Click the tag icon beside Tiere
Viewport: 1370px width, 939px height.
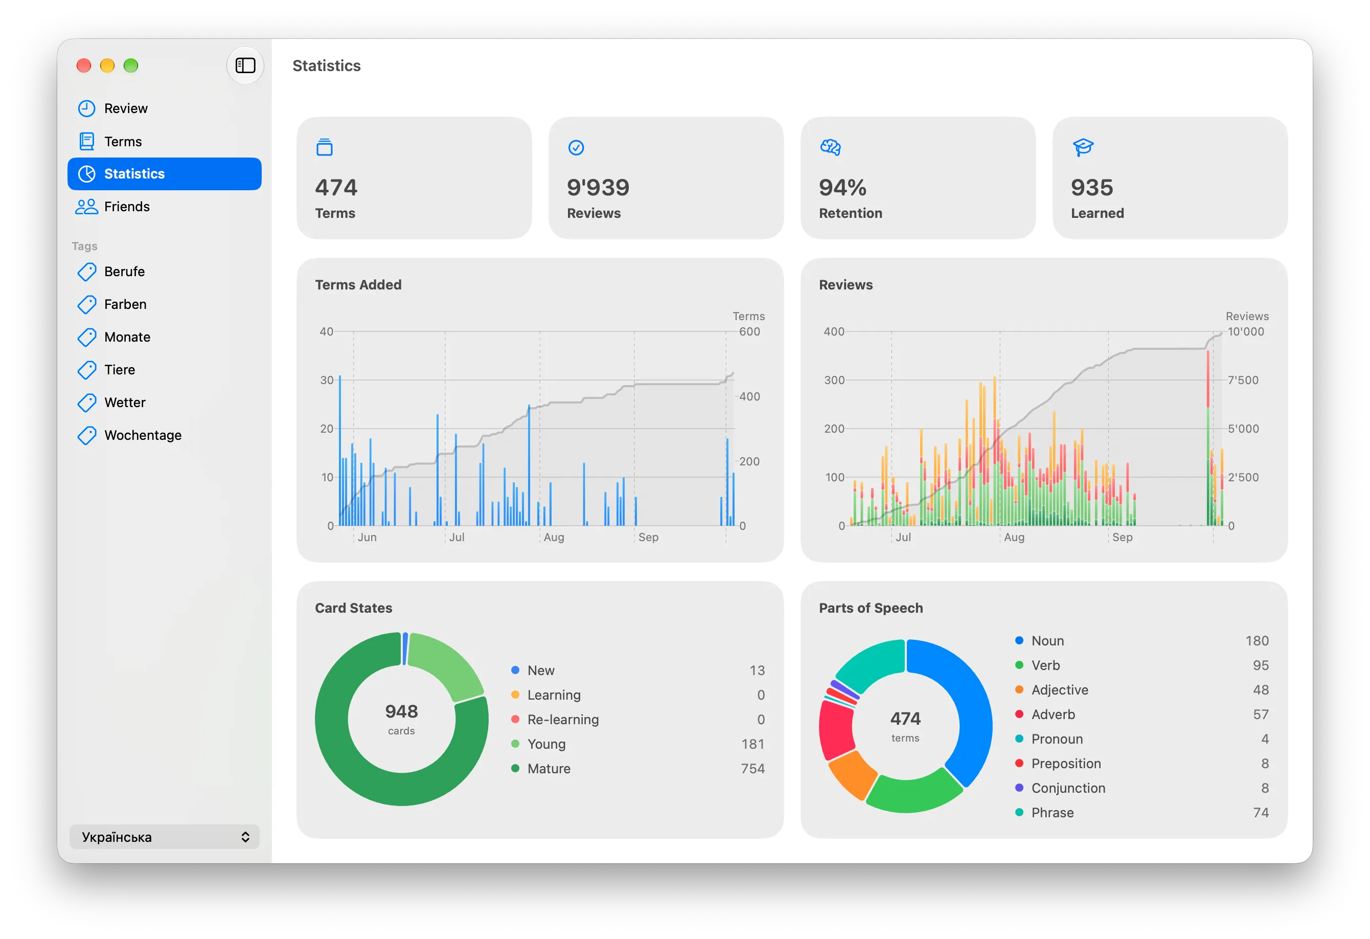pos(87,370)
